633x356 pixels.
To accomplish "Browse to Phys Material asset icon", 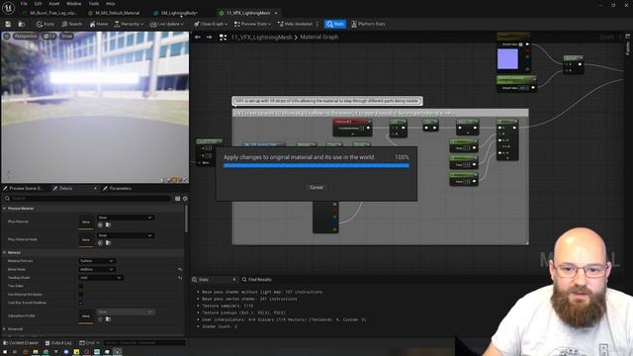I will tap(108, 224).
